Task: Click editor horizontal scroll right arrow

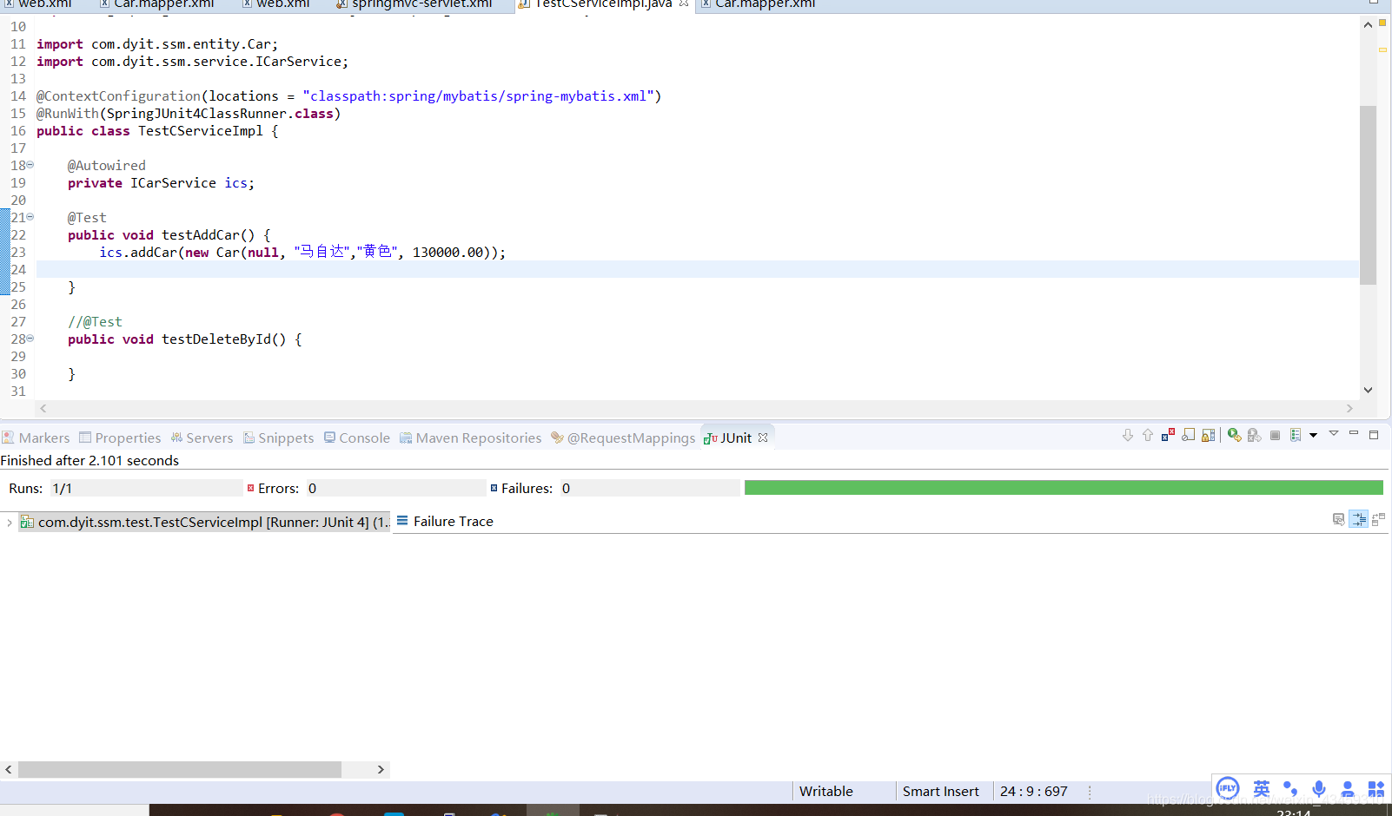Action: [x=1349, y=408]
